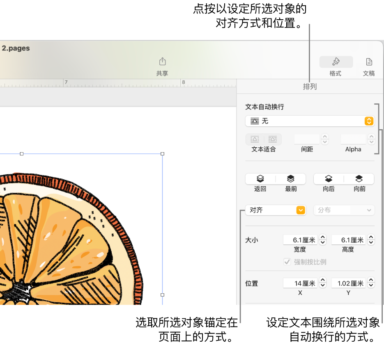Viewport: 384px width, 347px height.
Task: Click the height (高度) field showing 6.1厘米
Action: pyautogui.click(x=348, y=240)
